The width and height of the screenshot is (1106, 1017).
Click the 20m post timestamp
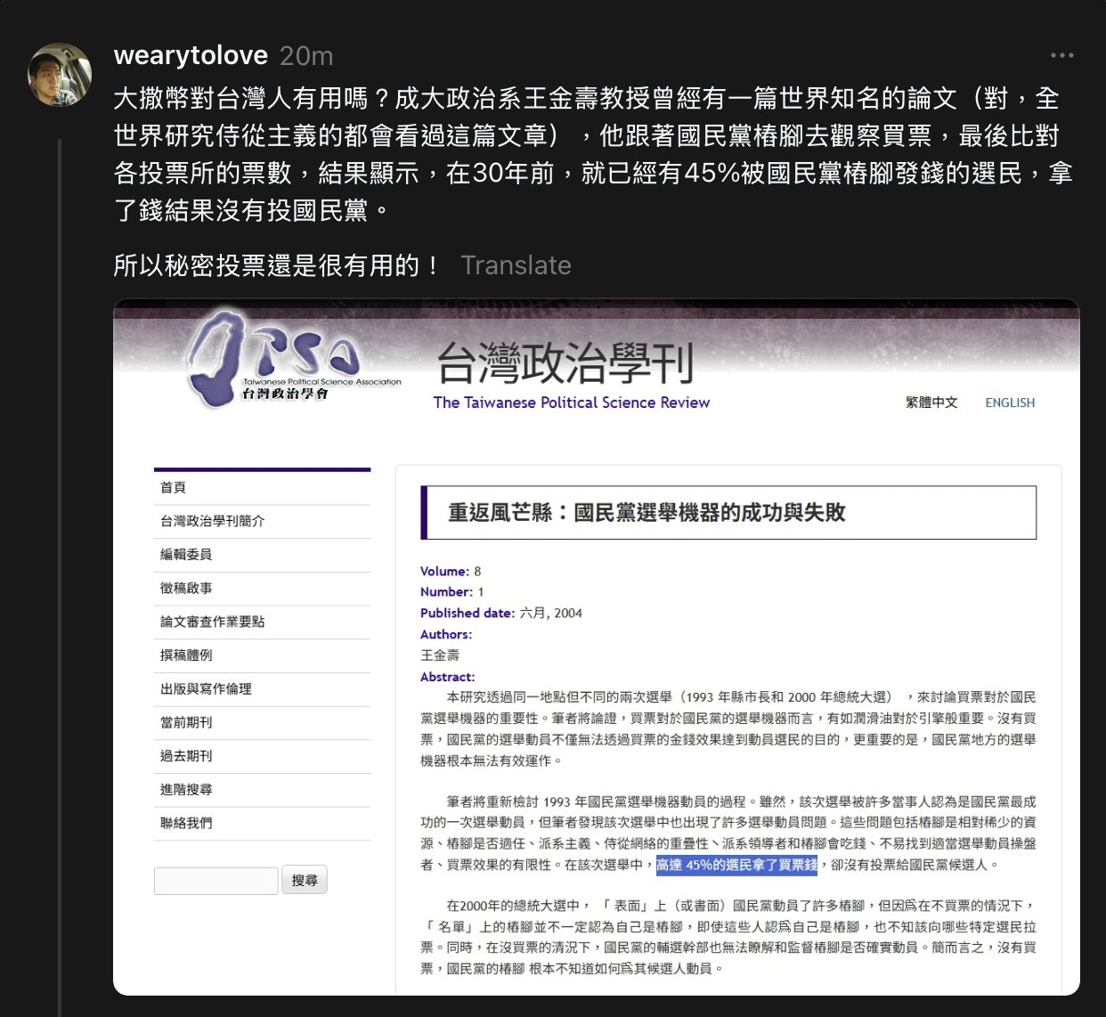point(306,56)
